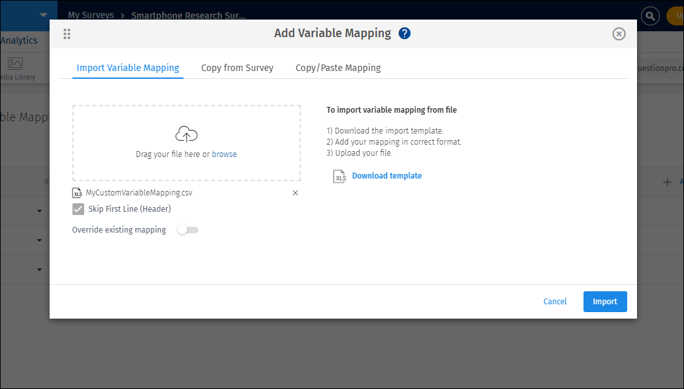Switch to the Copy from Survey tab
684x389 pixels.
point(237,68)
